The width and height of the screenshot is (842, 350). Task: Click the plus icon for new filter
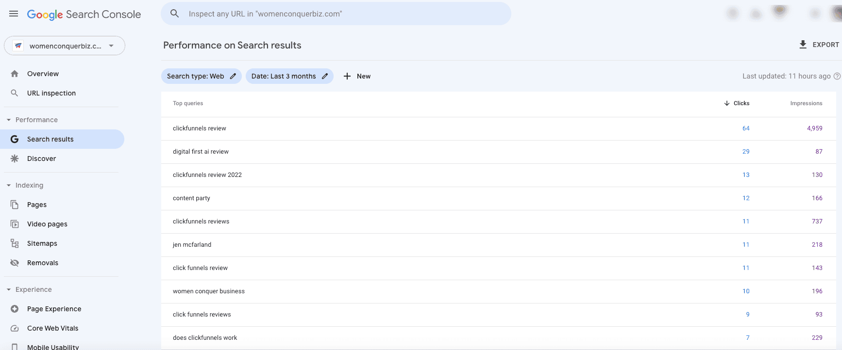[347, 76]
